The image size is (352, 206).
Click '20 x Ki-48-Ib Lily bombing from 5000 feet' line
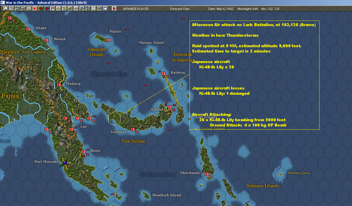242,120
